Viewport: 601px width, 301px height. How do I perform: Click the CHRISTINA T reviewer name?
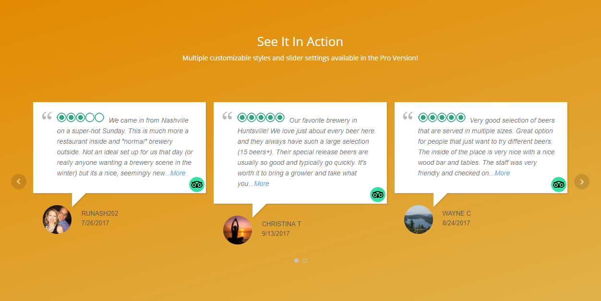pos(282,224)
